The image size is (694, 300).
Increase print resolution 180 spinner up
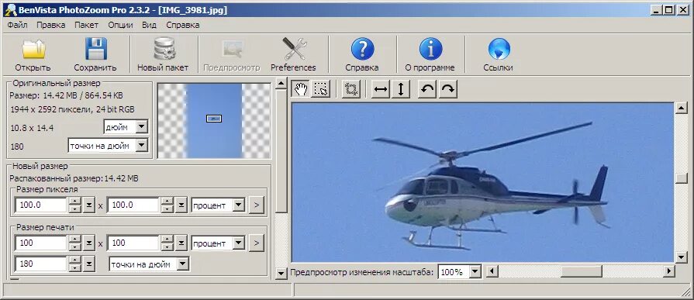click(76, 260)
